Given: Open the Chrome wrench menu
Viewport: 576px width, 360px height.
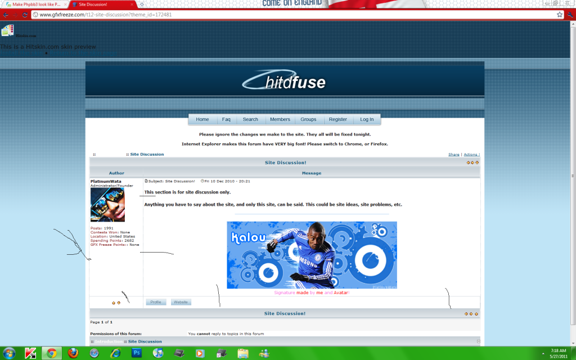Looking at the screenshot, I should pyautogui.click(x=570, y=15).
